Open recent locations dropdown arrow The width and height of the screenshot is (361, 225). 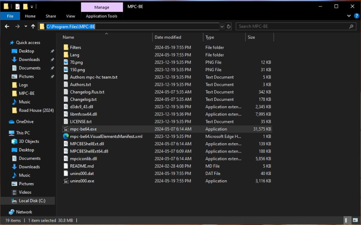click(x=26, y=26)
